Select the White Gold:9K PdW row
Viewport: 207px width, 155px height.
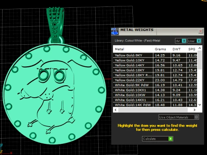[x=155, y=85]
